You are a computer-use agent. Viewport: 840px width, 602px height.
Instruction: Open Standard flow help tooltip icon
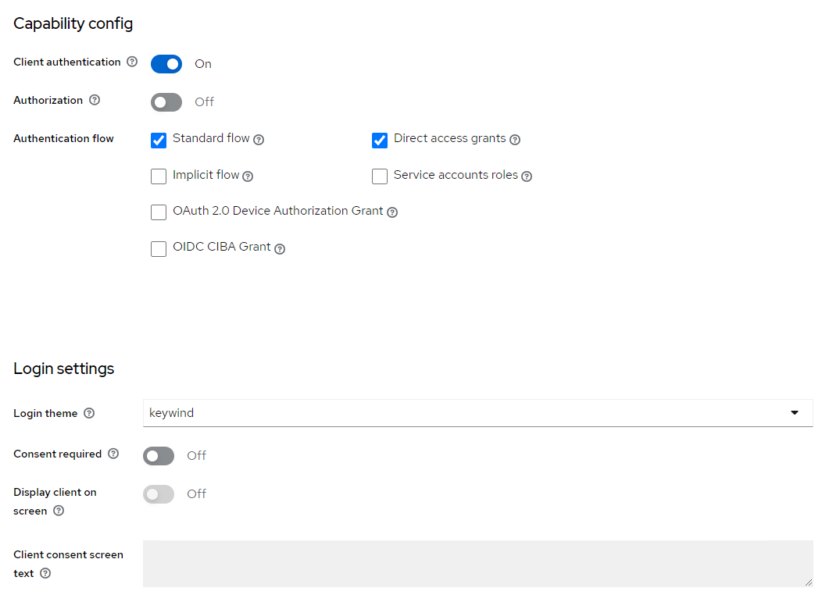click(x=259, y=140)
